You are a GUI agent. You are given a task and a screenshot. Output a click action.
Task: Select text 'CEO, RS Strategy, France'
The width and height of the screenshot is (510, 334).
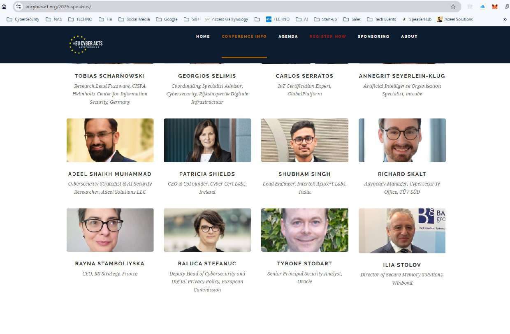[110, 274]
